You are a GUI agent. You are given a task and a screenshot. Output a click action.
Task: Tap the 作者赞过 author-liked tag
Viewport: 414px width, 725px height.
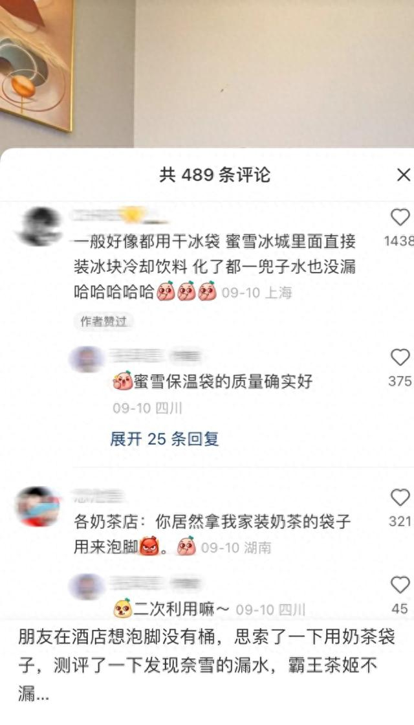click(x=103, y=321)
